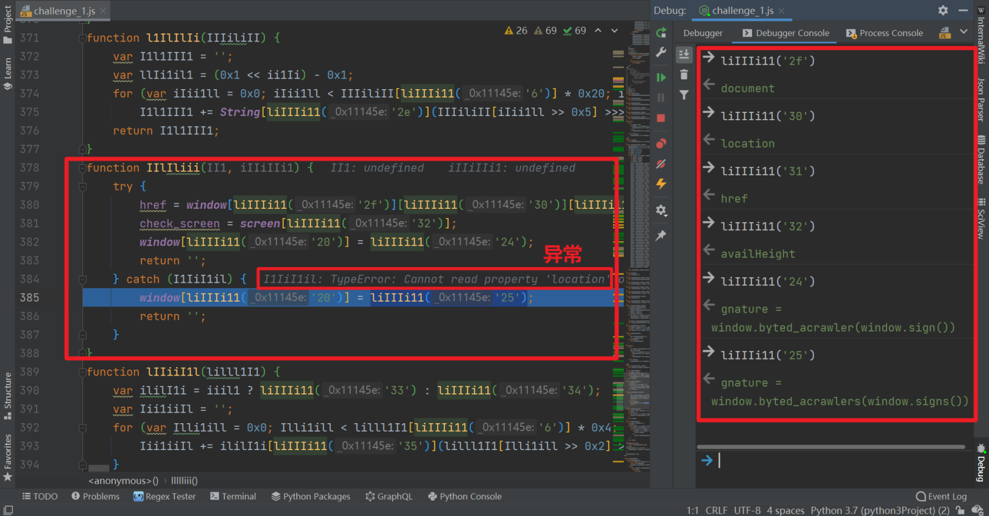Go to previous highlighted error arrow
Viewport: 989px width, 516px height.
pos(598,31)
